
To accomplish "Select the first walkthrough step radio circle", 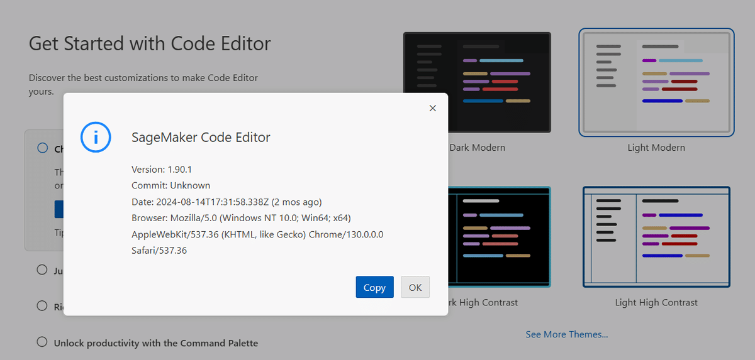I will [43, 148].
